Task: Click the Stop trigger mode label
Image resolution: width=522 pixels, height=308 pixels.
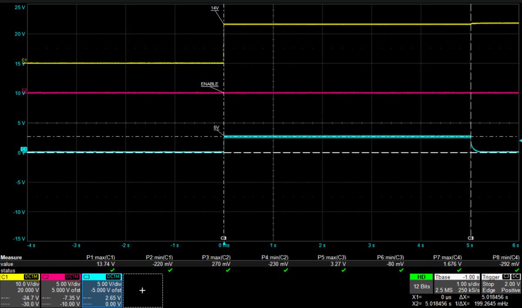Action: click(488, 284)
